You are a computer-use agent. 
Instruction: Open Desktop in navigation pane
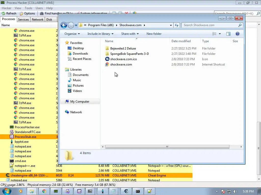78,48
